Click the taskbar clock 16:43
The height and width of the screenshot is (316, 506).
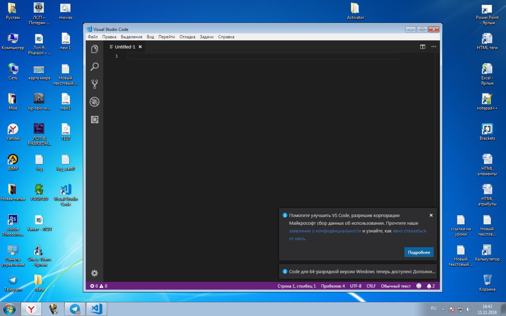[487, 309]
